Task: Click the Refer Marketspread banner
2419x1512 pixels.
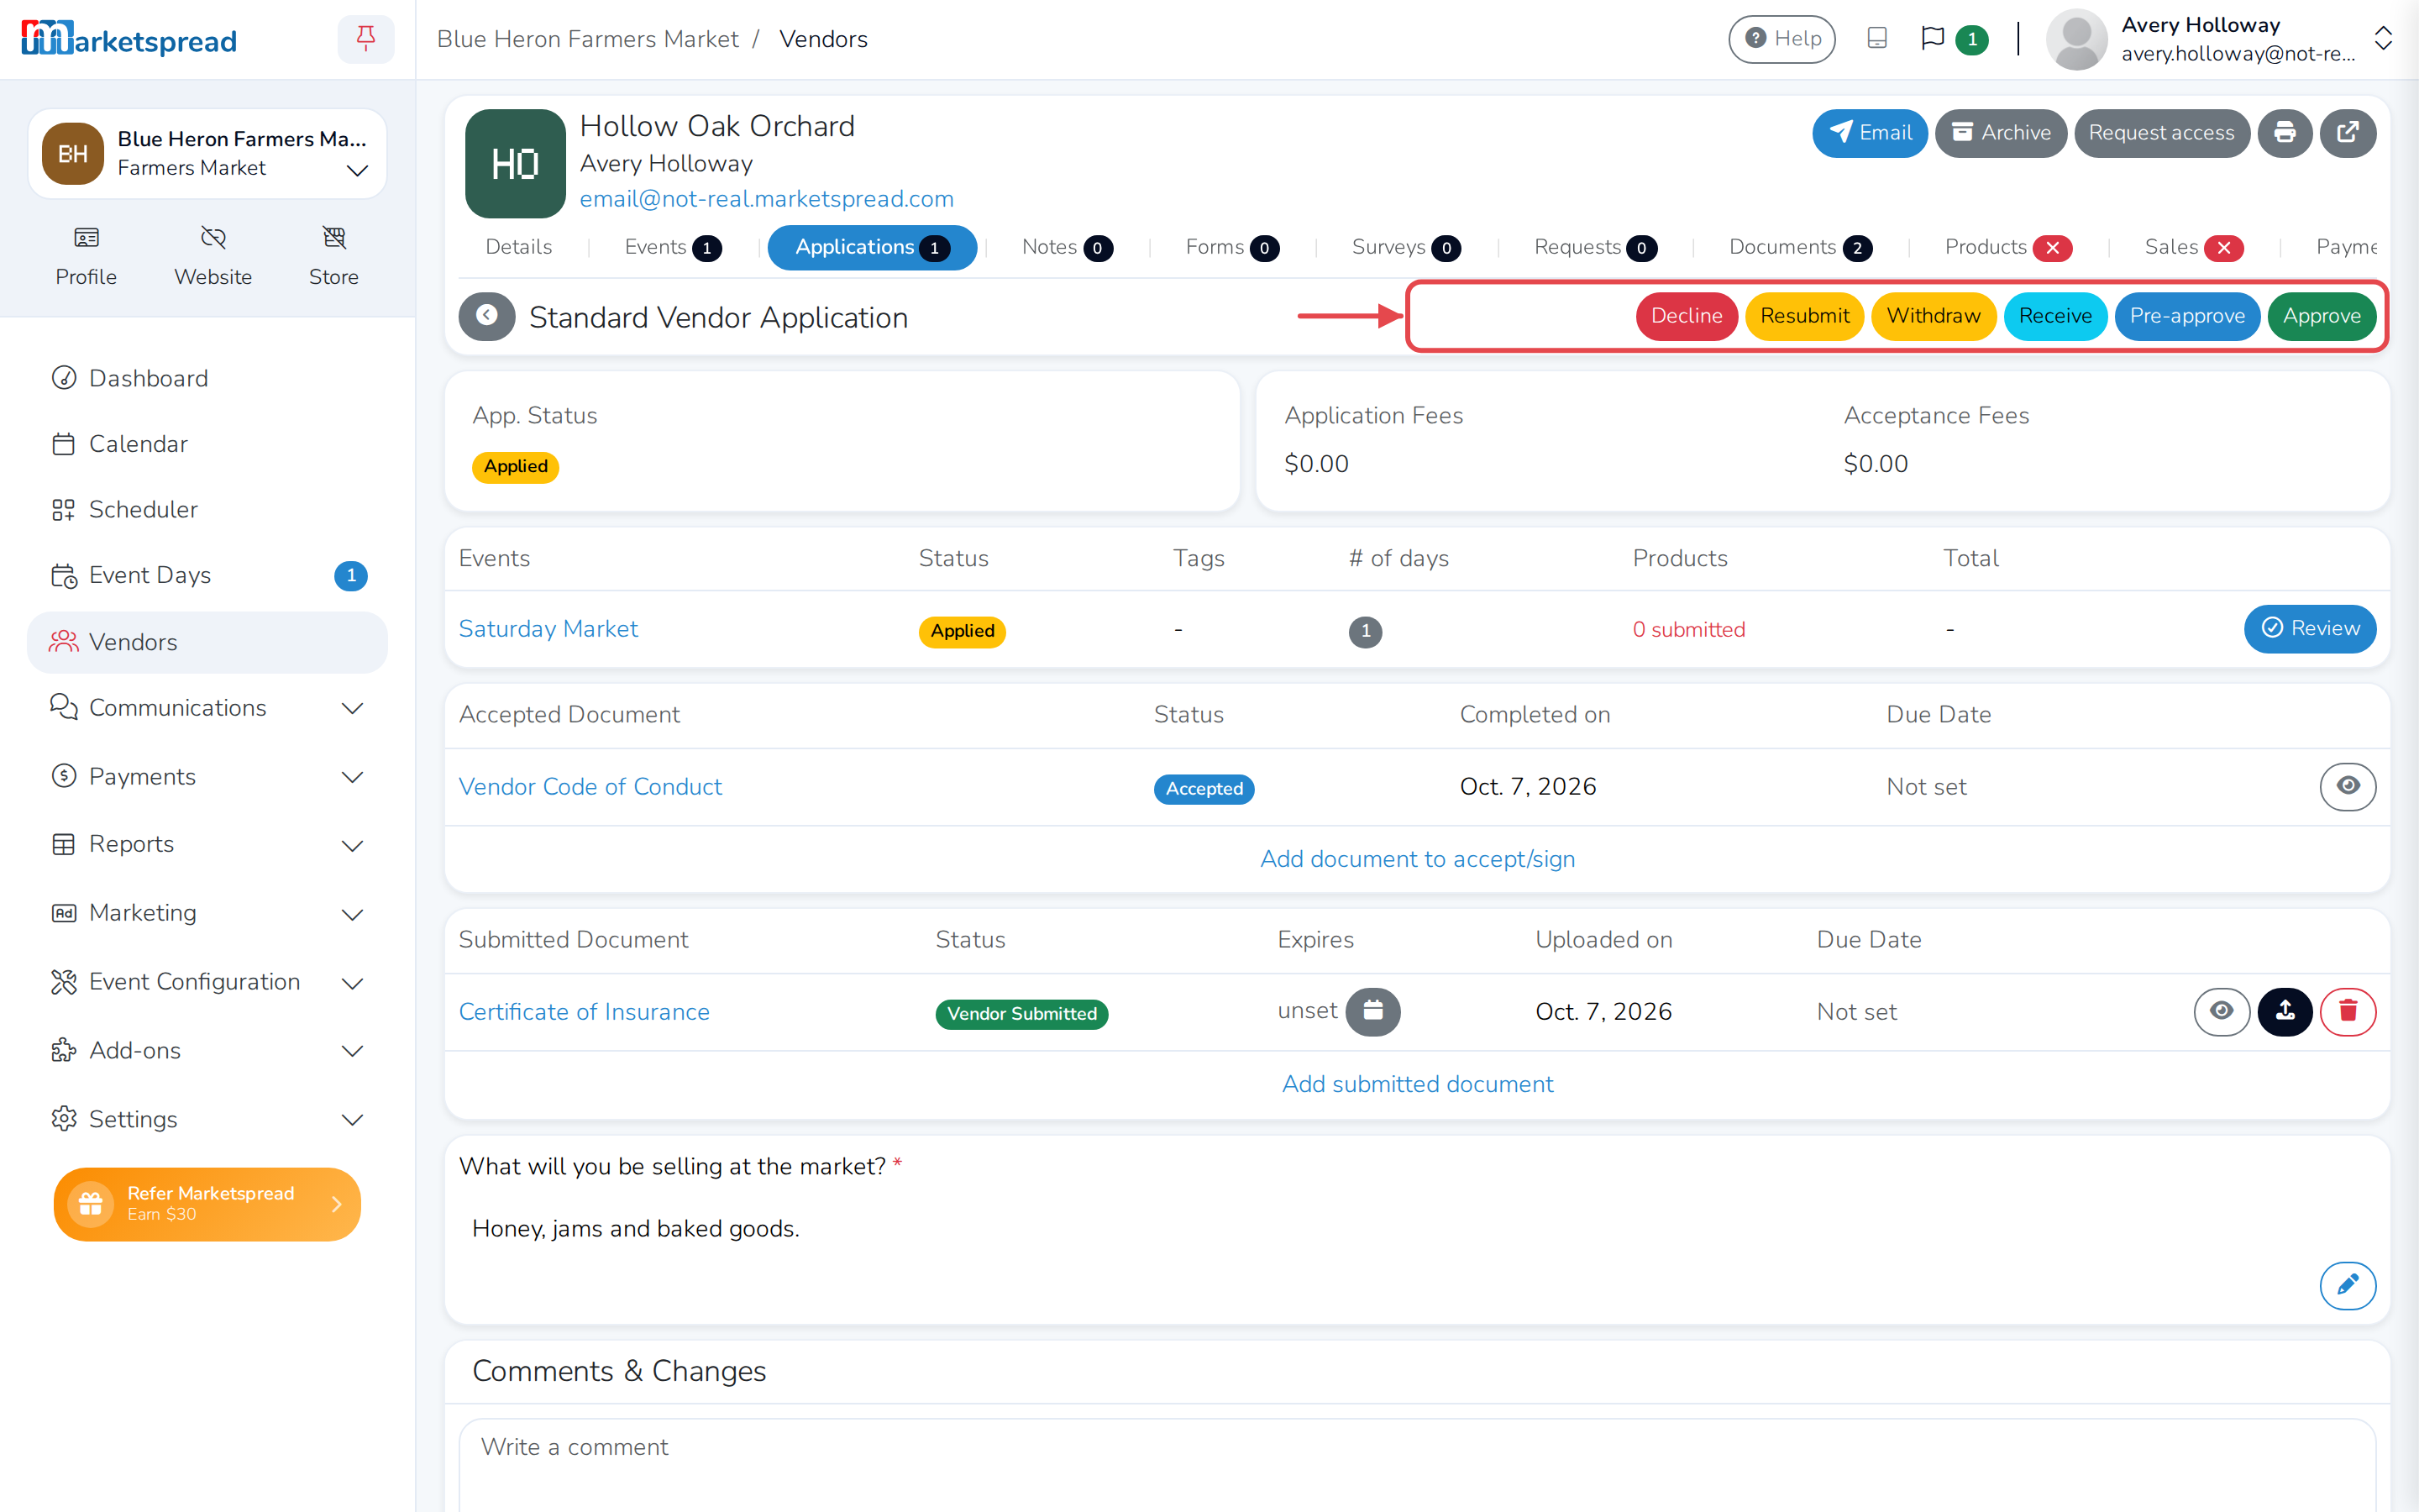Action: 208,1204
